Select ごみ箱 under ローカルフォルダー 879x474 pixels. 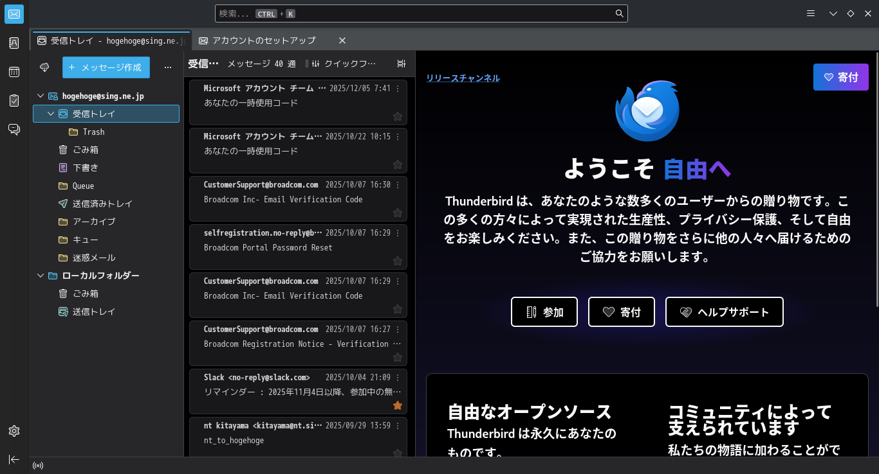point(106,294)
